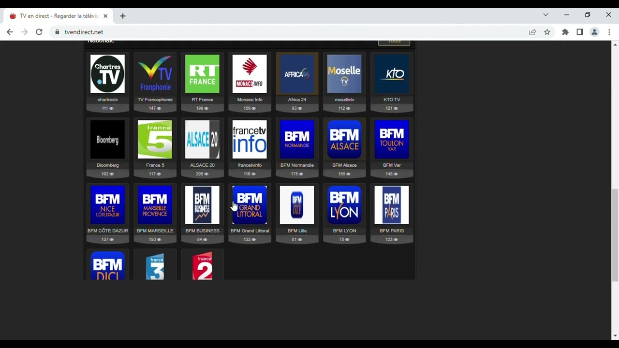Open the Chrome profile avatar menu
619x348 pixels.
[x=594, y=32]
